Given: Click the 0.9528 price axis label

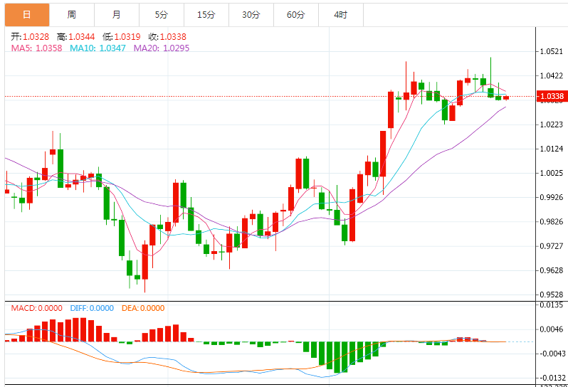Looking at the screenshot, I should coord(552,295).
